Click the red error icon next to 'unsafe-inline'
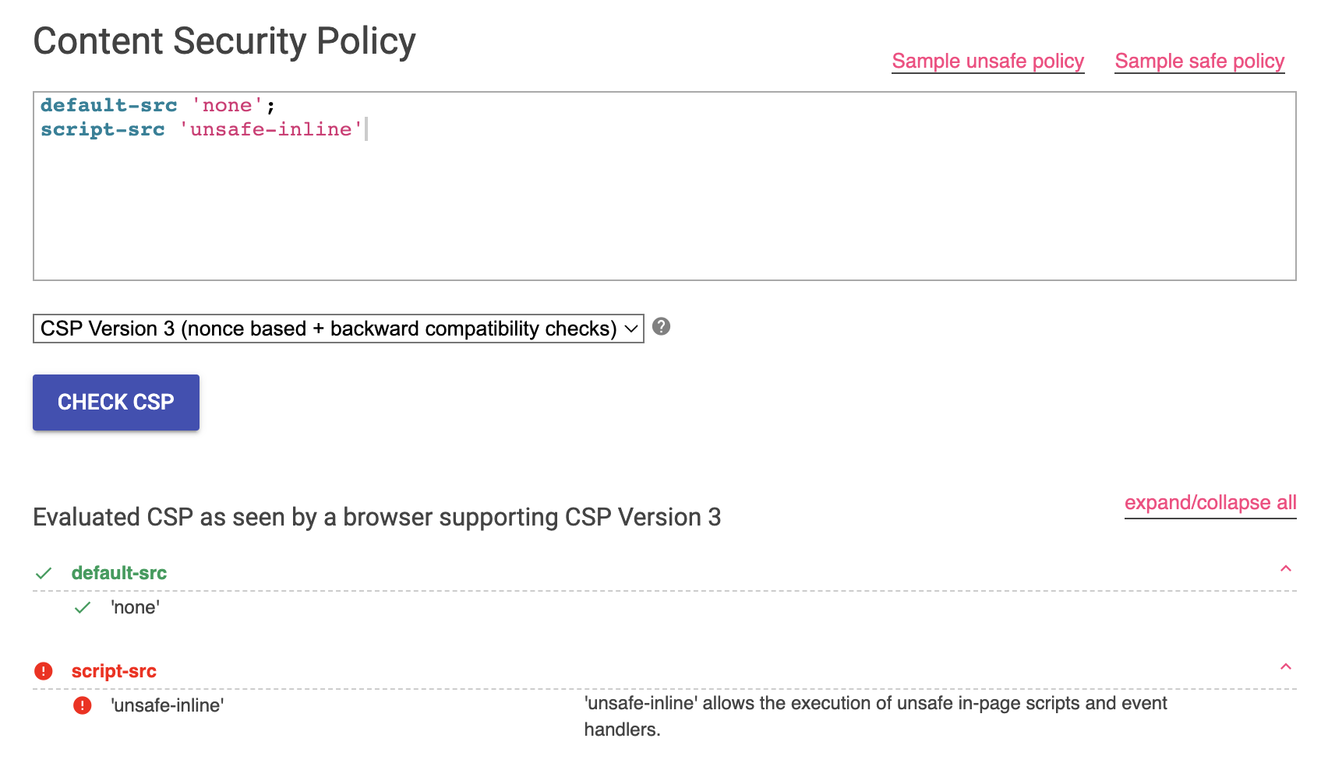The image size is (1328, 777). click(83, 705)
